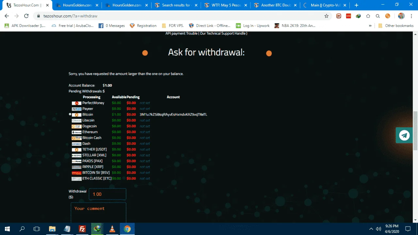This screenshot has width=418, height=235.
Task: Select the Bitcoin radio button
Action: [70, 115]
